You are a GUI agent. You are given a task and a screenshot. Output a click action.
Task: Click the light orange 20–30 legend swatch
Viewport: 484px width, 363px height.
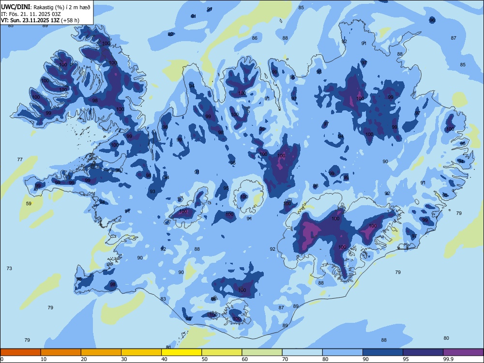pos(101,352)
